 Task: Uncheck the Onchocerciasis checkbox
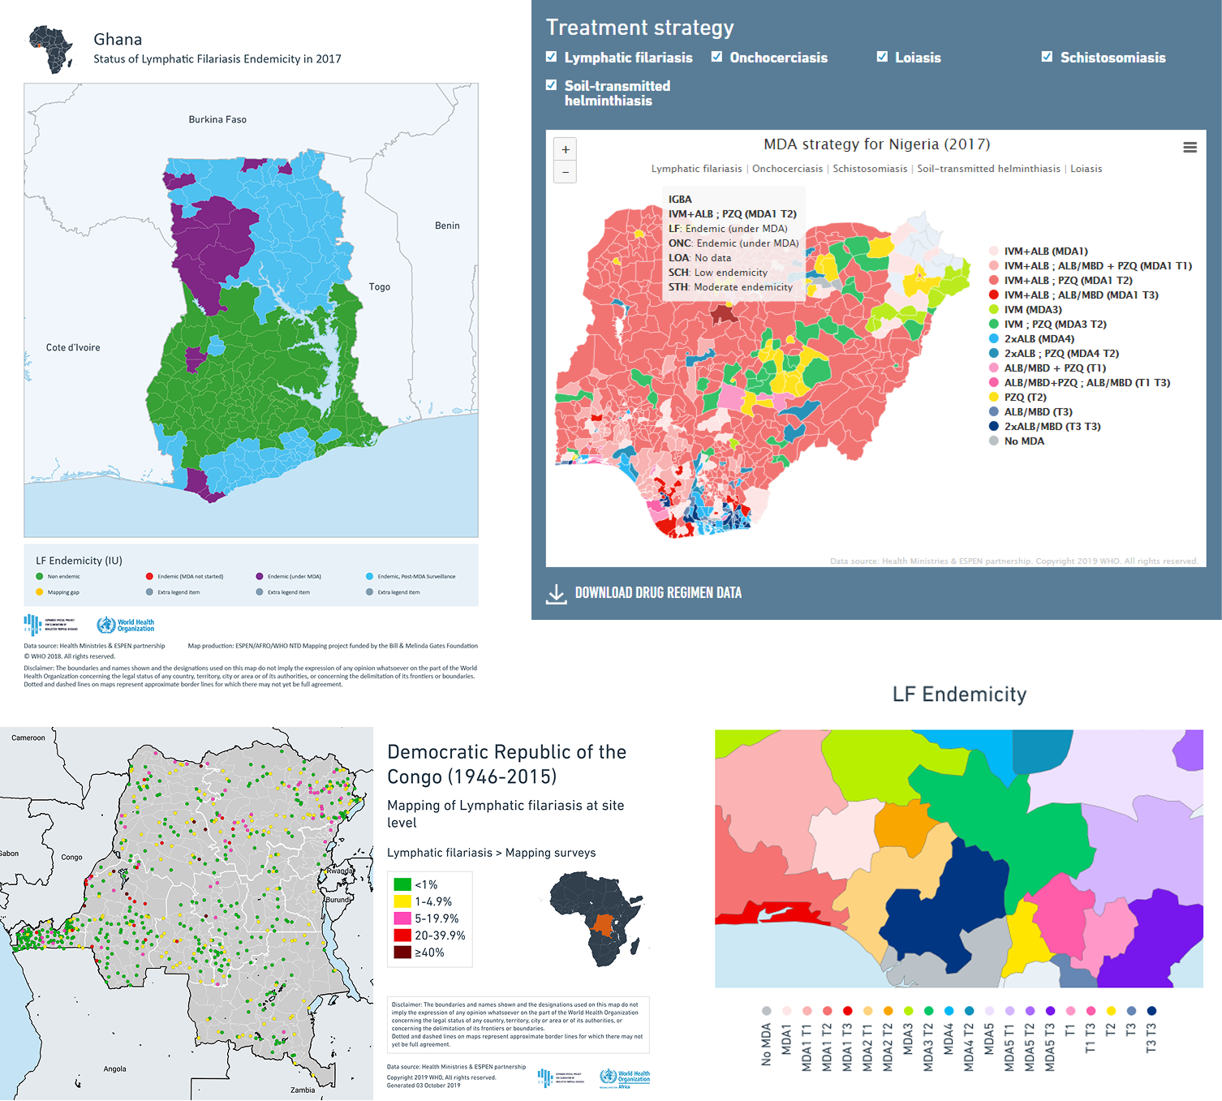[716, 57]
